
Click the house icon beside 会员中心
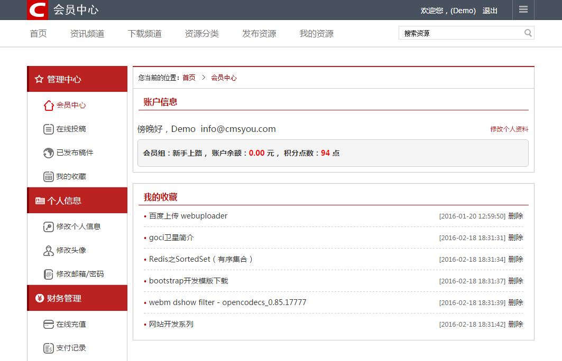49,105
